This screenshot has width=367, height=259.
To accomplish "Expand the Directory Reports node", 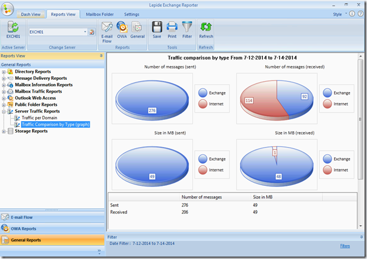I will coord(4,72).
